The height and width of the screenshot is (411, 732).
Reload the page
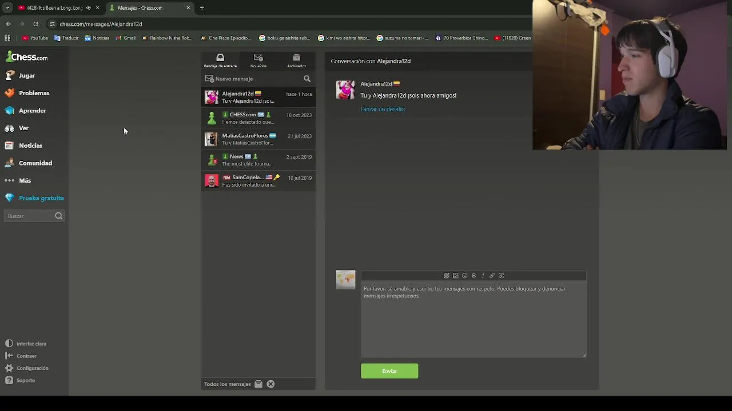pyautogui.click(x=35, y=24)
